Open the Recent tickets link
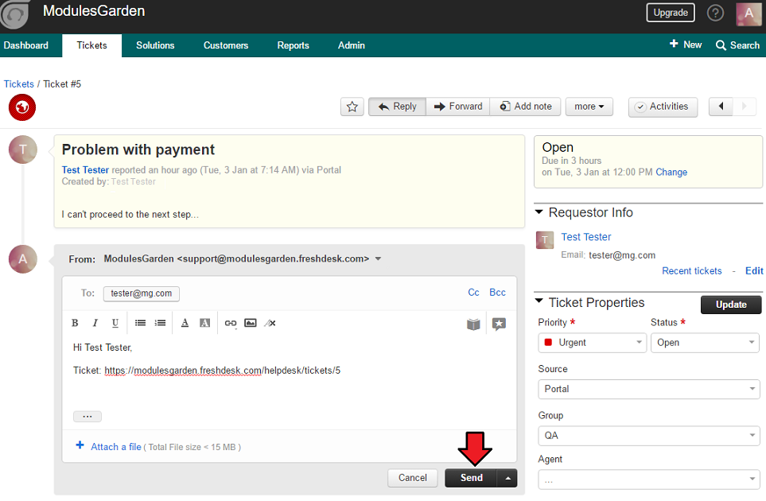The height and width of the screenshot is (501, 766). [692, 271]
